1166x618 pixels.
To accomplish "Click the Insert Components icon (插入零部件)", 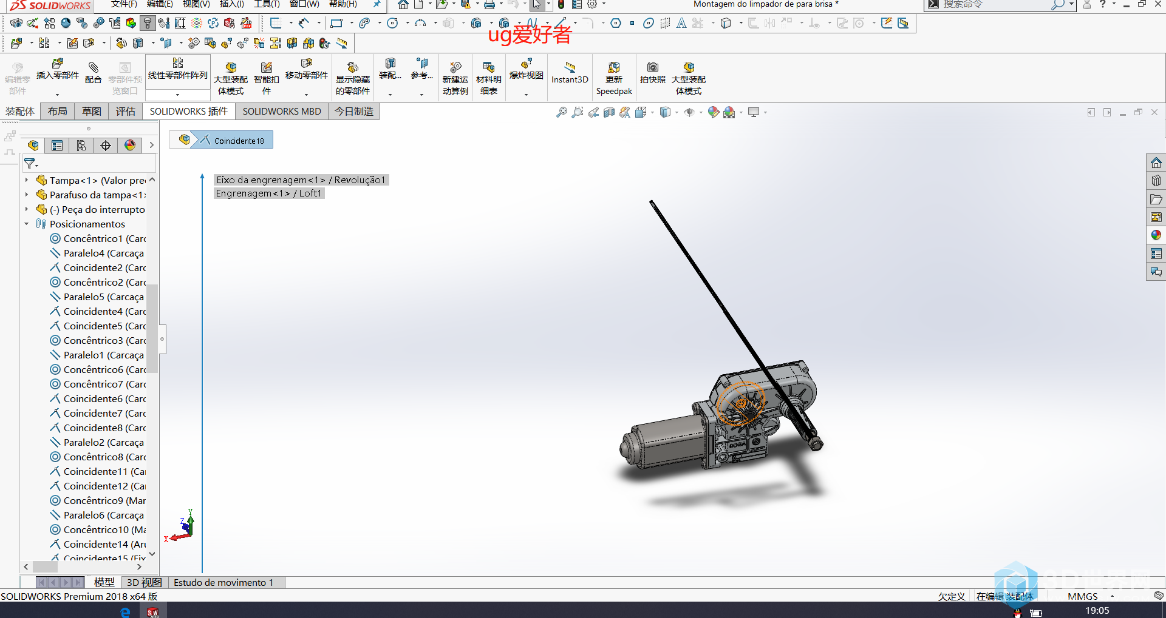I will tap(58, 64).
